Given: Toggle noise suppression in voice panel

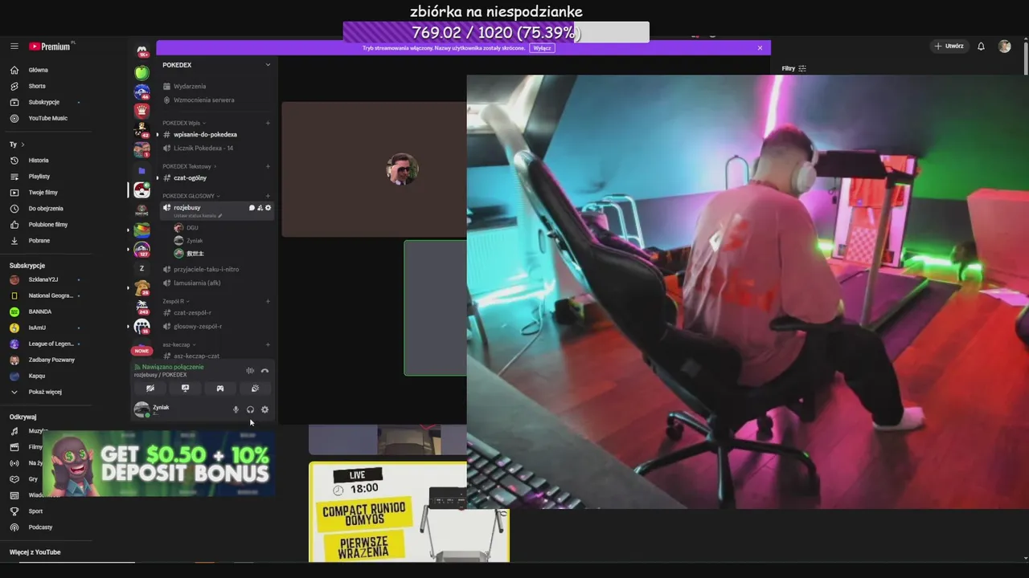Looking at the screenshot, I should point(250,371).
